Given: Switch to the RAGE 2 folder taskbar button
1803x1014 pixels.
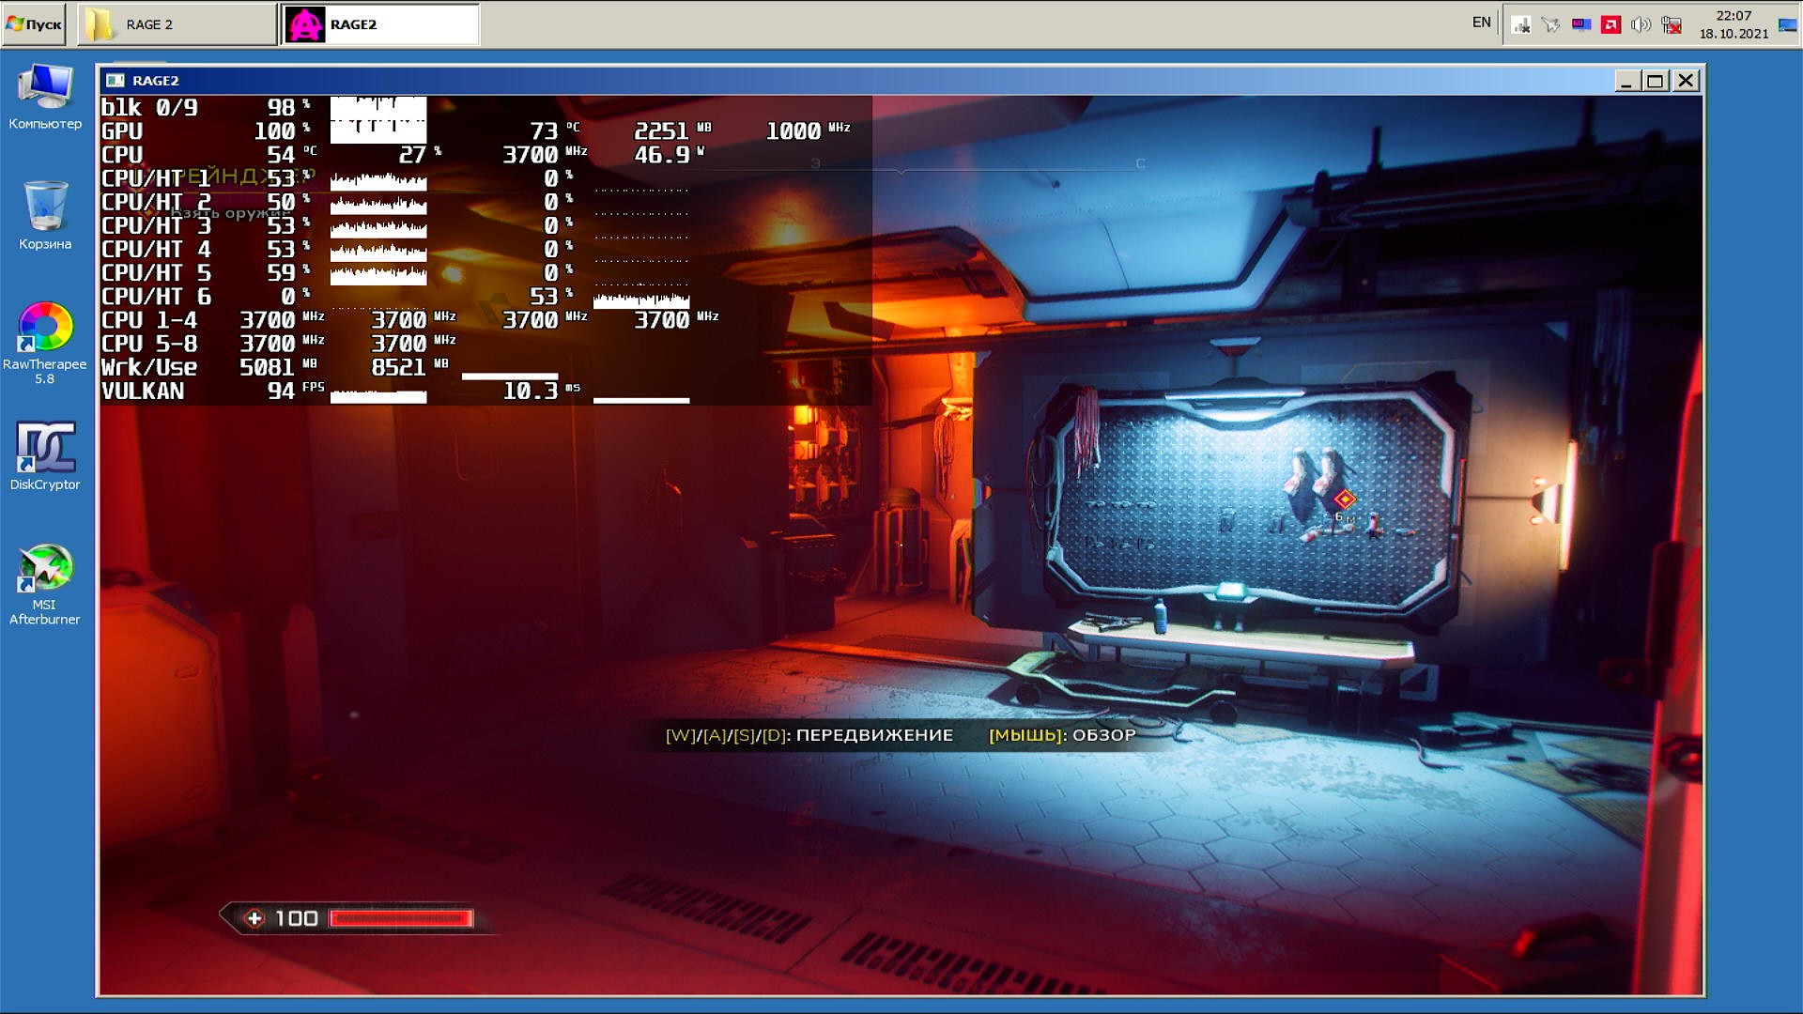Looking at the screenshot, I should tap(177, 24).
